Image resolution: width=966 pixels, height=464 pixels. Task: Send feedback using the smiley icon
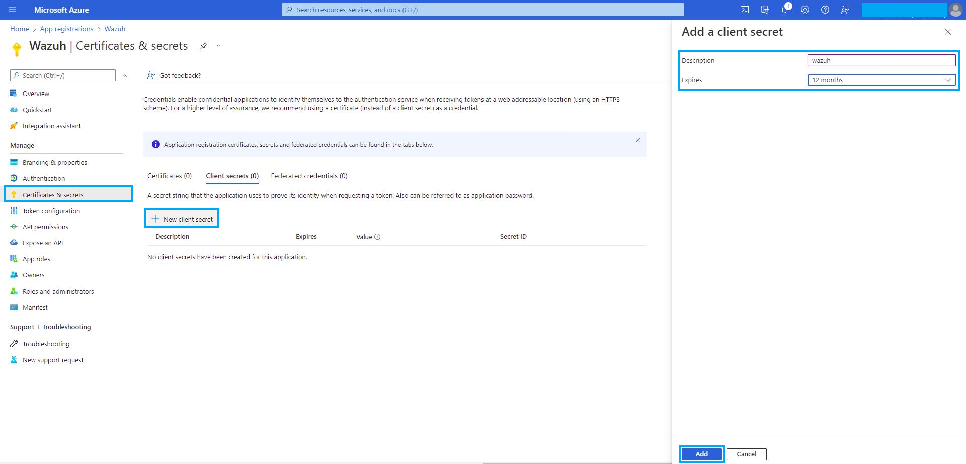(846, 9)
